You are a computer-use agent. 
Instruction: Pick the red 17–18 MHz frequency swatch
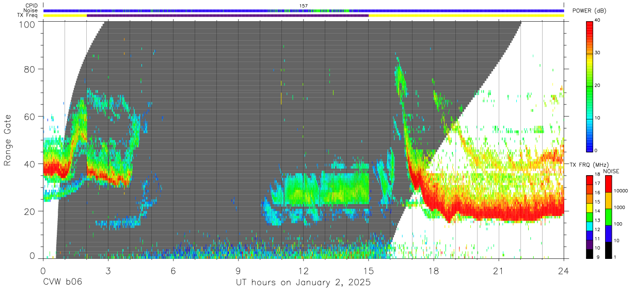point(590,180)
